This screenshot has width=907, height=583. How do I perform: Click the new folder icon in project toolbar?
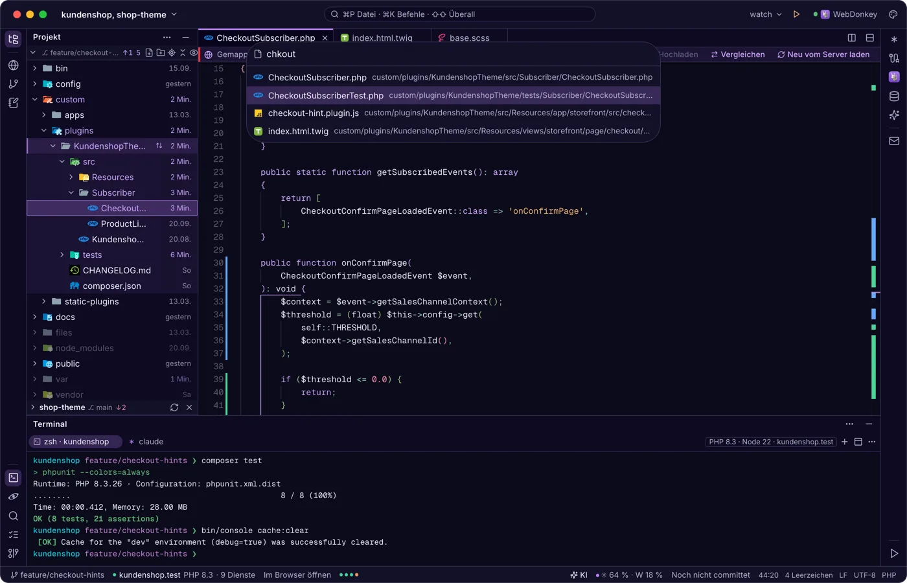(161, 52)
